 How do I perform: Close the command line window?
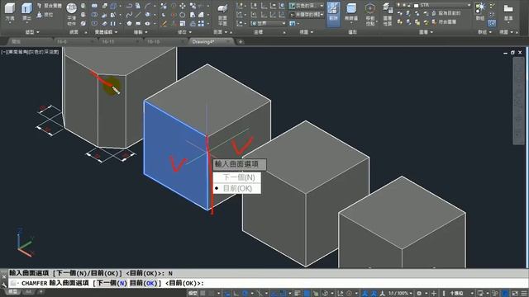(3, 276)
